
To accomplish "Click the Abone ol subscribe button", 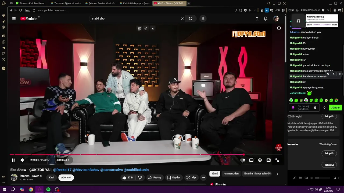I will coord(66,177).
